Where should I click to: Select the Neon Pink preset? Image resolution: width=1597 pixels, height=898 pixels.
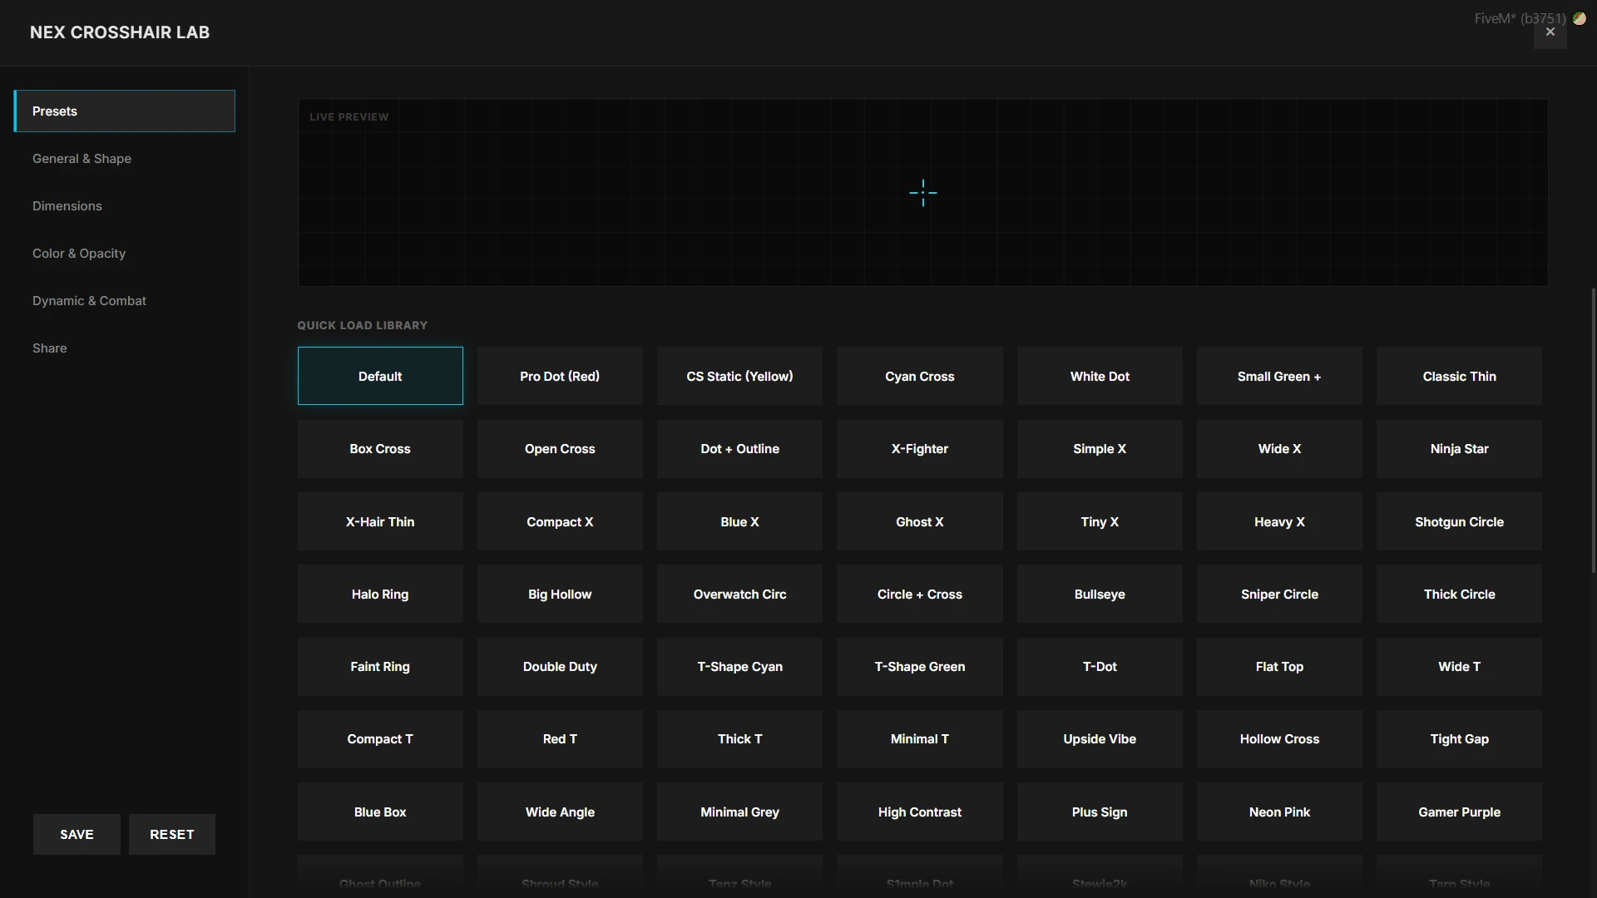click(x=1279, y=812)
